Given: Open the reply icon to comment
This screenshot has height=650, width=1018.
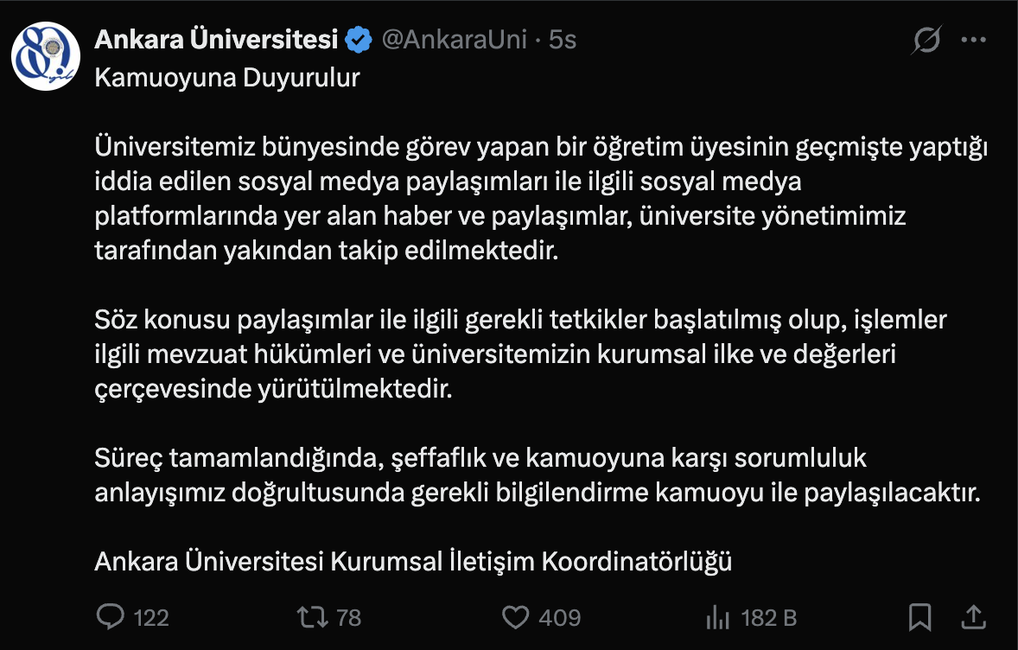Looking at the screenshot, I should point(111,617).
